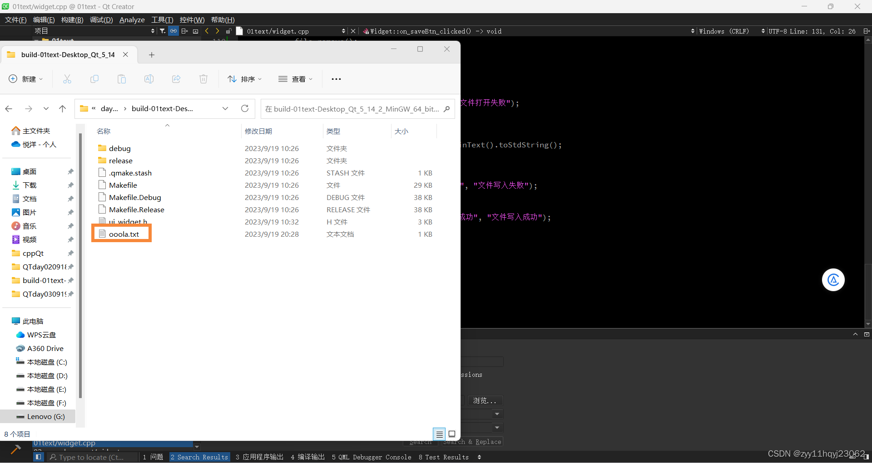Switch to details view in Explorer

click(x=439, y=434)
